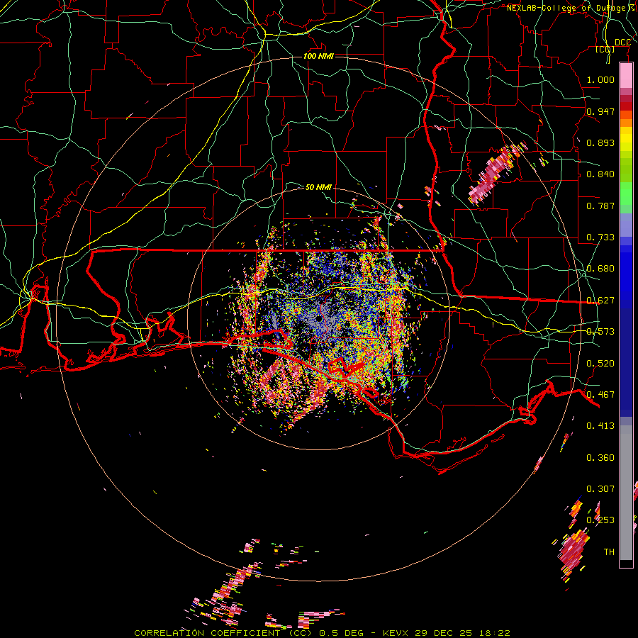Select the 0.573 scale value
Image resolution: width=638 pixels, height=638 pixels.
click(600, 332)
